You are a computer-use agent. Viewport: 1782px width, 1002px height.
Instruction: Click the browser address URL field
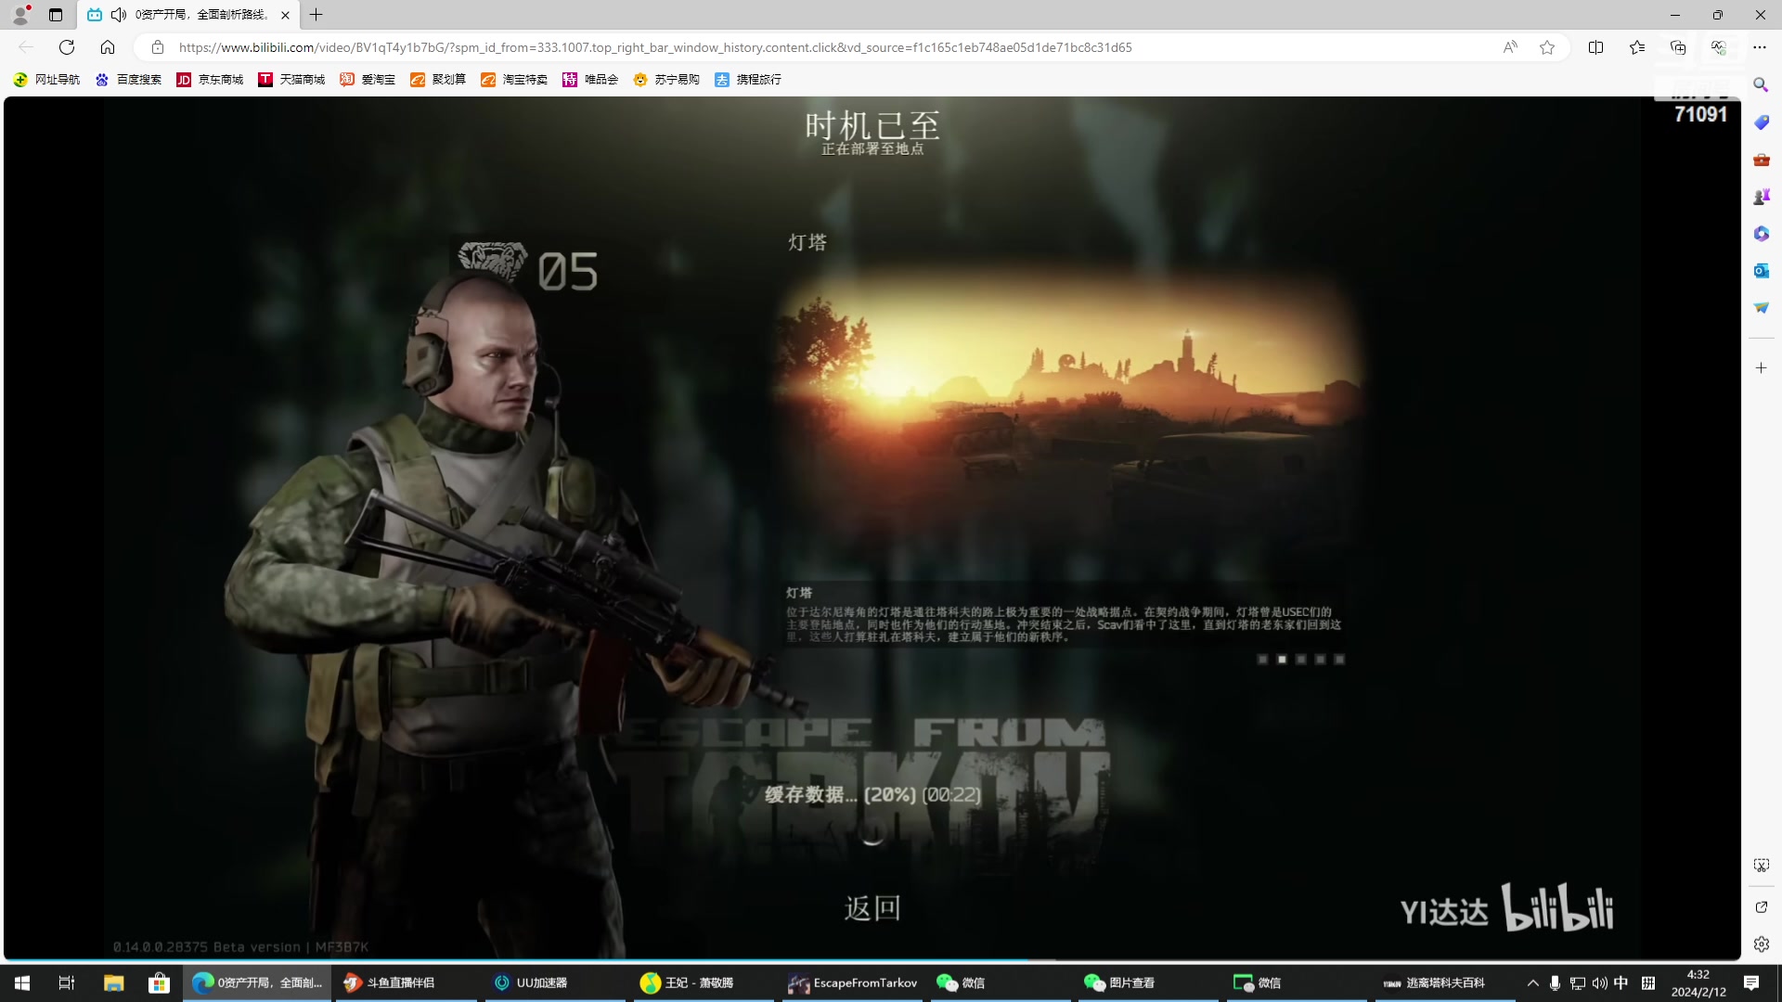pos(650,47)
